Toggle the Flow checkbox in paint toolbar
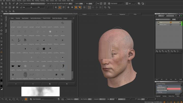The image size is (183, 103). coord(64,4)
